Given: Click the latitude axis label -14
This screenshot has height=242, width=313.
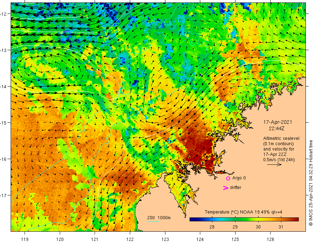Looking at the screenshot, I should pyautogui.click(x=4, y=86).
